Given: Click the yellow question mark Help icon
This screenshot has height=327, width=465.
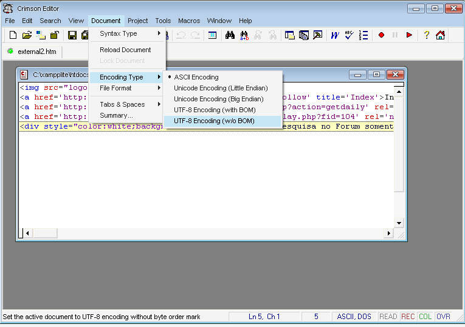Looking at the screenshot, I should point(427,35).
